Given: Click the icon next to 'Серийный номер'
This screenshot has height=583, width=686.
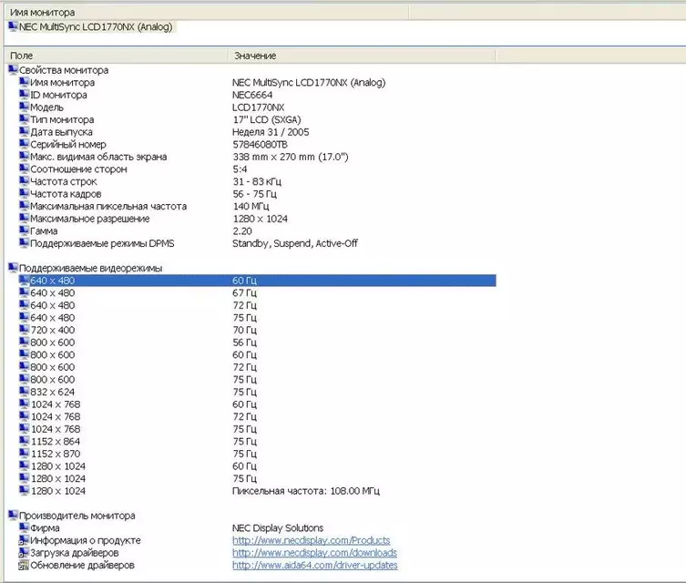Looking at the screenshot, I should tap(24, 144).
